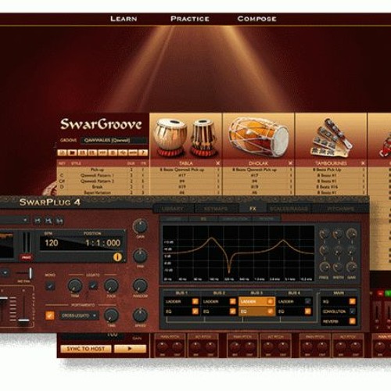The width and height of the screenshot is (391, 391).
Task: Toggle Main EQ checkbox
Action: pos(353,302)
